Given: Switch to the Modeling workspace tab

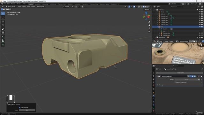Looking at the screenshot, I should point(38,4).
